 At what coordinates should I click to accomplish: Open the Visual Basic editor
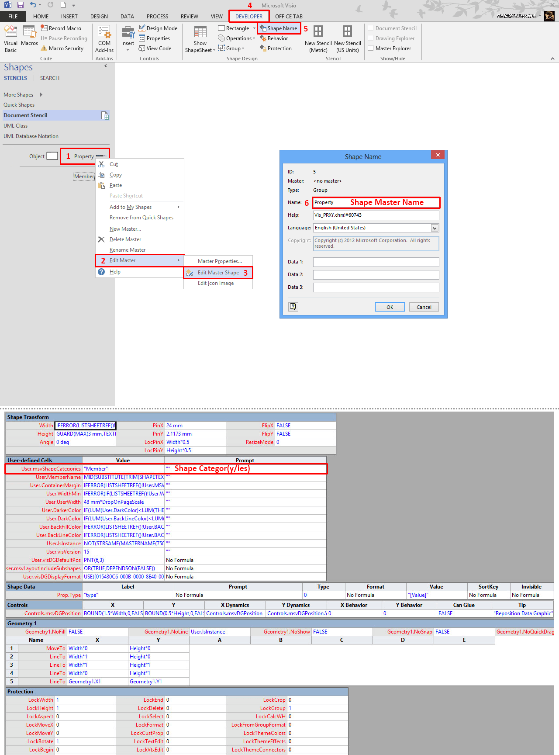(x=10, y=39)
